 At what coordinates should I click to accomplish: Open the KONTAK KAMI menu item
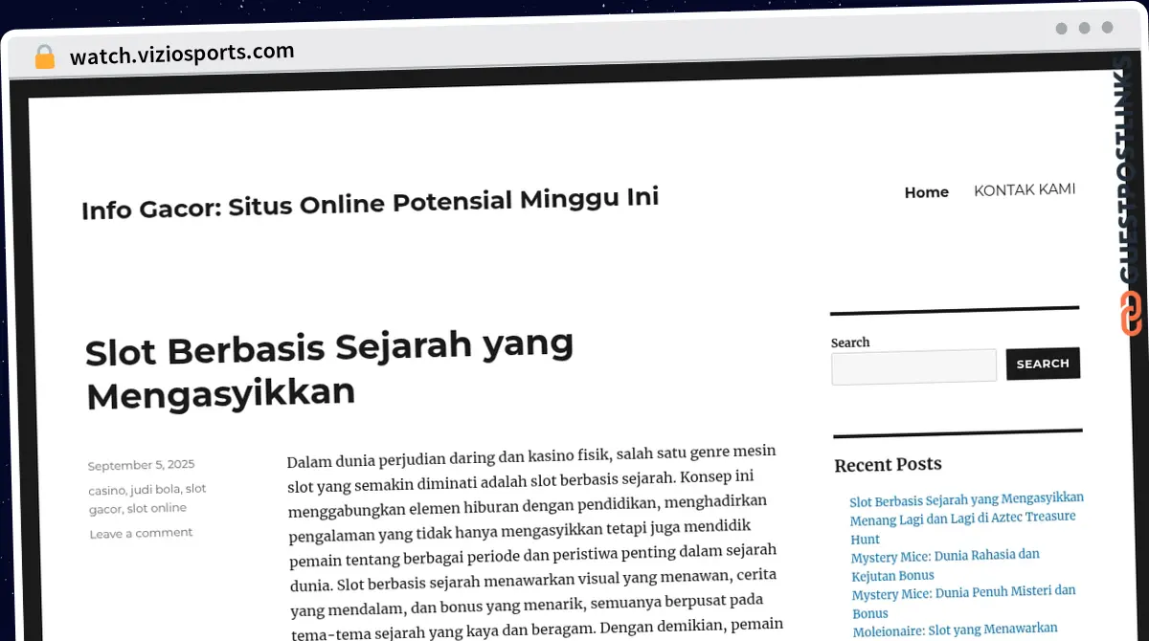[1025, 189]
